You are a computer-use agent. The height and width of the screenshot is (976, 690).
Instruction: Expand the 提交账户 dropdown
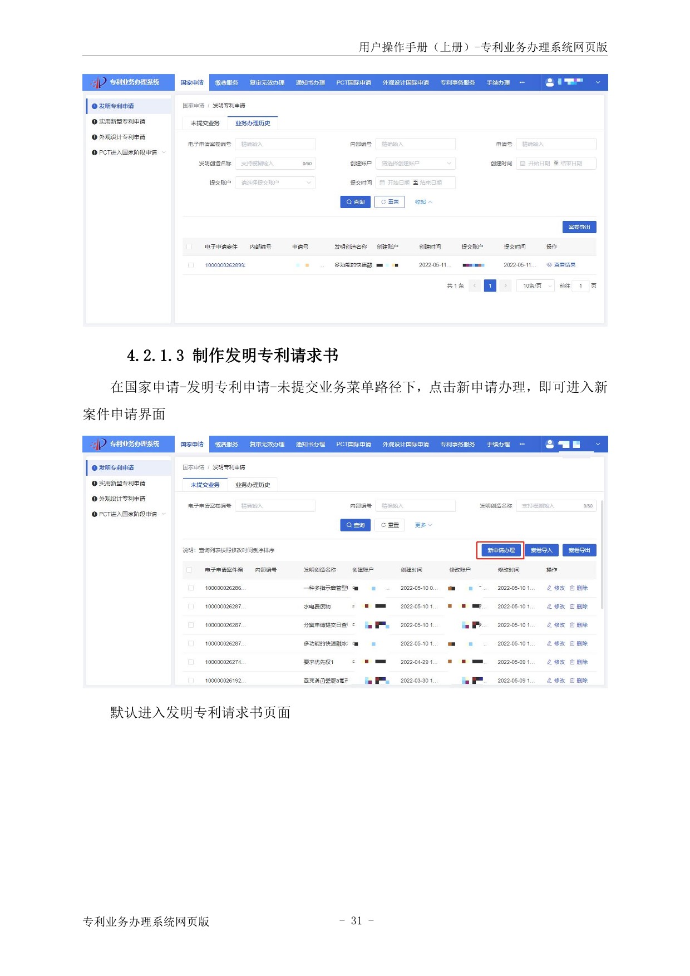click(x=275, y=183)
